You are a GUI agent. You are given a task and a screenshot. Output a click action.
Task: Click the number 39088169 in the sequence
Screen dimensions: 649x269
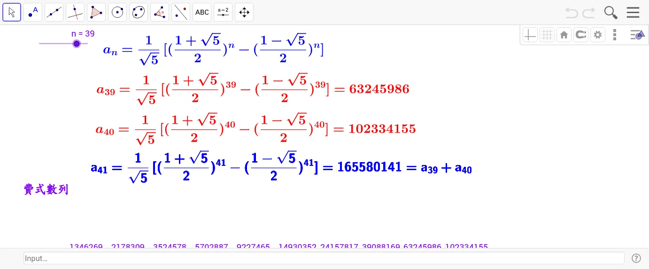380,246
